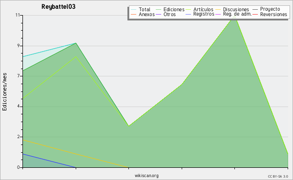Viewport: 293px width, 180px height.
Task: Click the y-axis value 7
Action: [x=19, y=76]
